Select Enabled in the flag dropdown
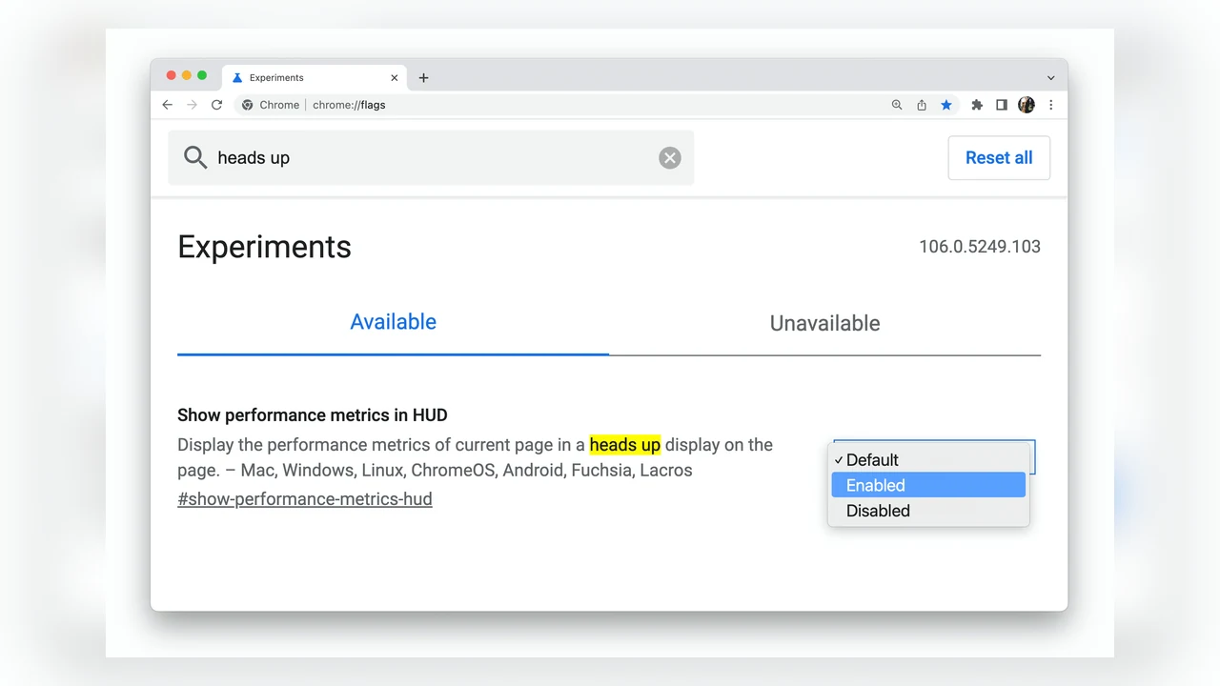 pos(928,485)
